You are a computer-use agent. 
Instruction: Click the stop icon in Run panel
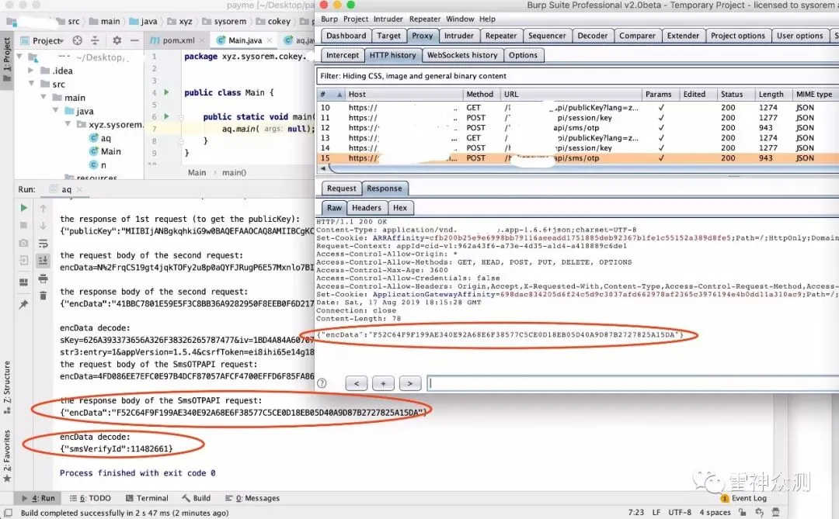click(23, 226)
